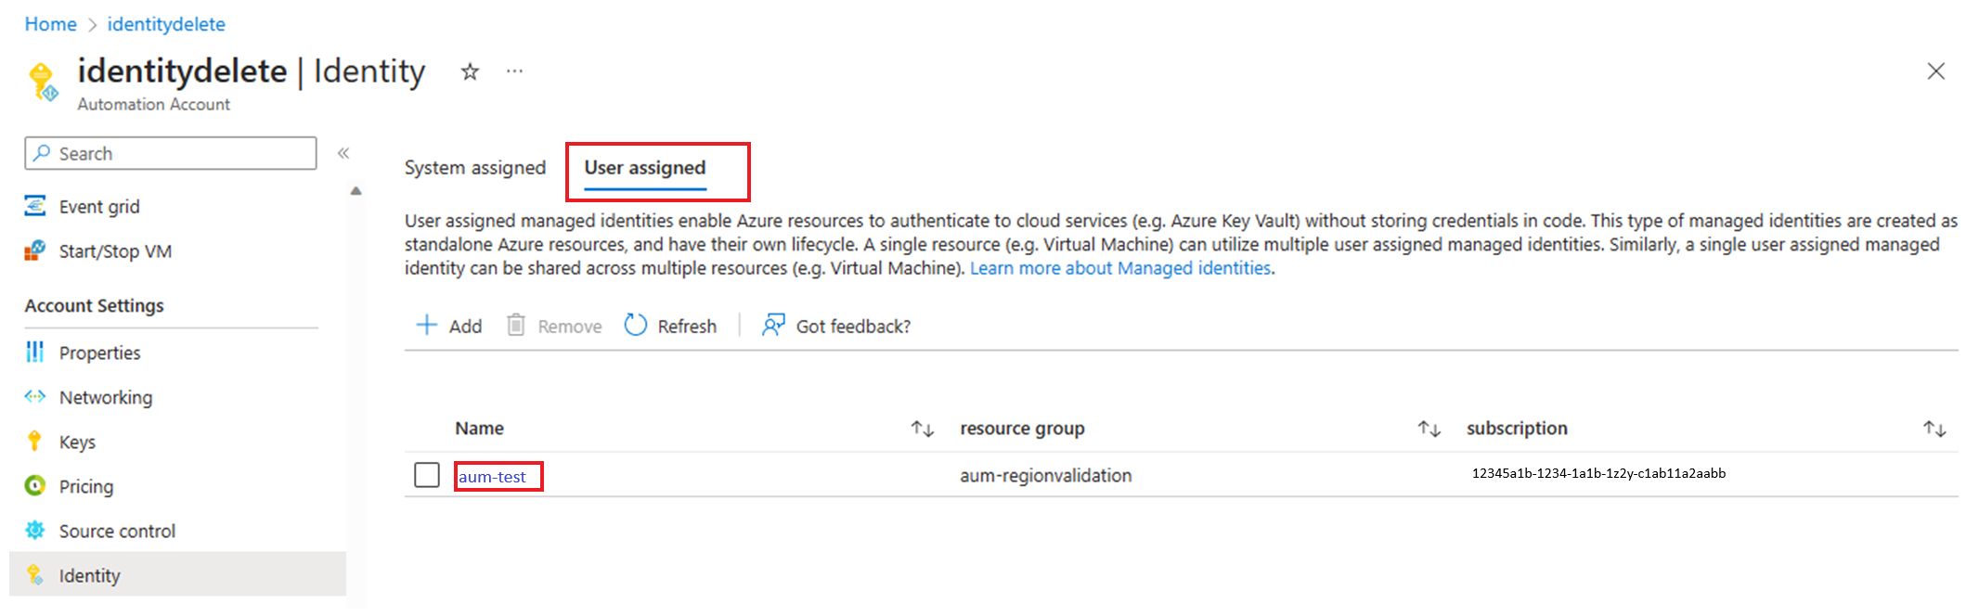Sort by resource group column arrows
The image size is (1966, 616).
click(1429, 429)
